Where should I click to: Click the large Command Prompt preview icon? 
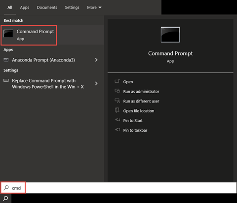point(170,35)
